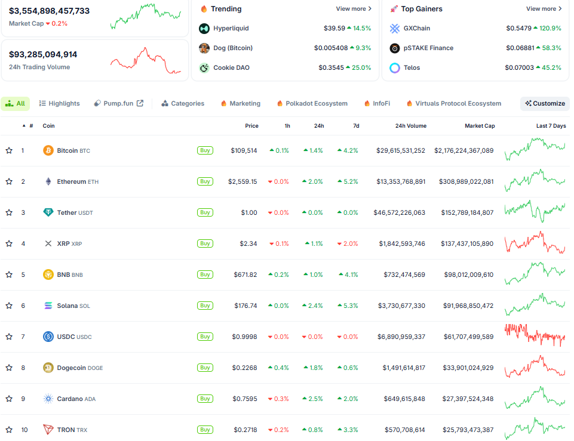The width and height of the screenshot is (574, 441).
Task: Toggle the favorite star for TRON
Action: pos(9,430)
